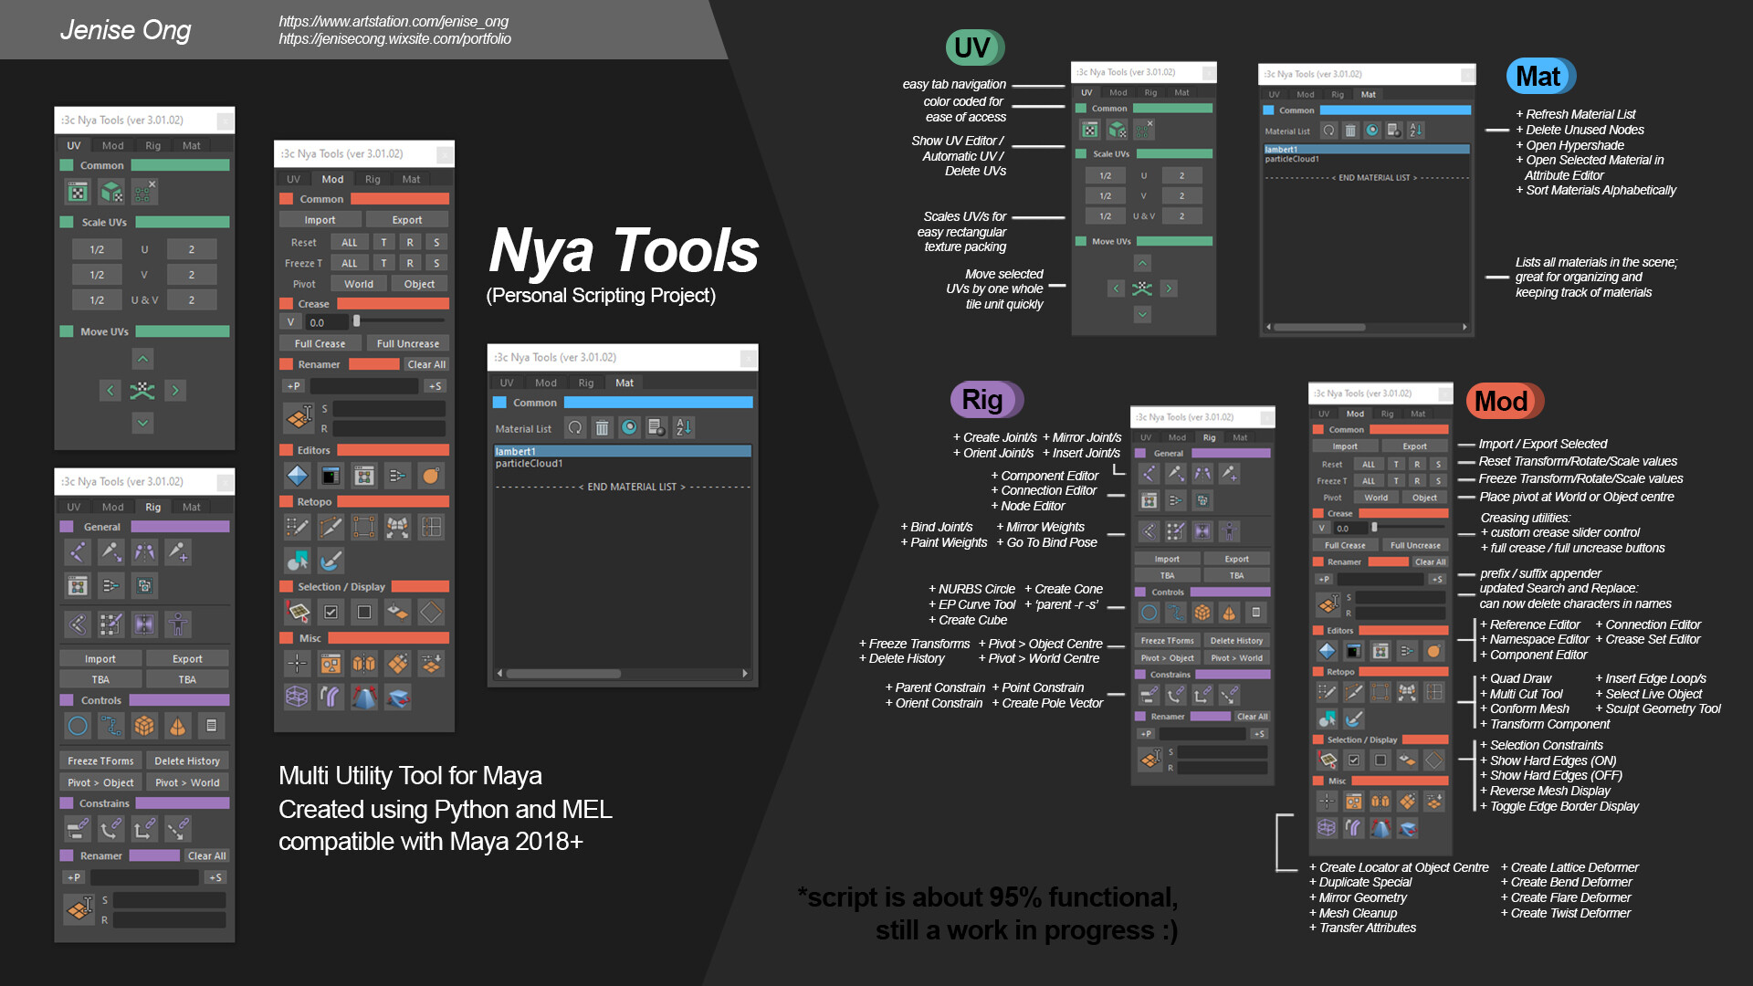This screenshot has height=986, width=1753.
Task: Toggle Show Hard Edges ON checkbox icon, large Mod window
Action: 331,612
